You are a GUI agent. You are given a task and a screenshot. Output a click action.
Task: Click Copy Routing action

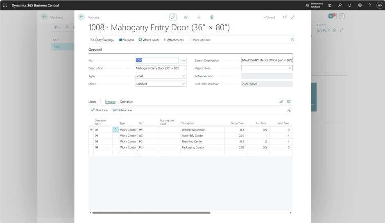[102, 40]
